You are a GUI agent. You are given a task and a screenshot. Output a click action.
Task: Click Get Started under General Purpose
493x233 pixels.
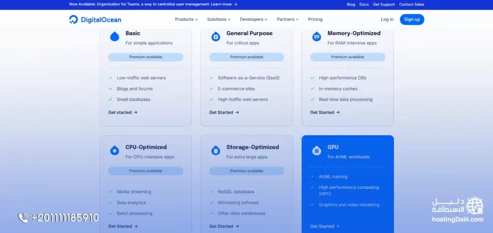[224, 112]
